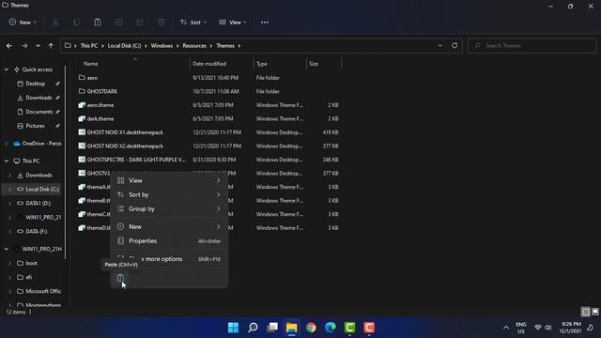Screen dimensions: 601x338
Task: Open the Group by submenu
Action: pyautogui.click(x=169, y=208)
